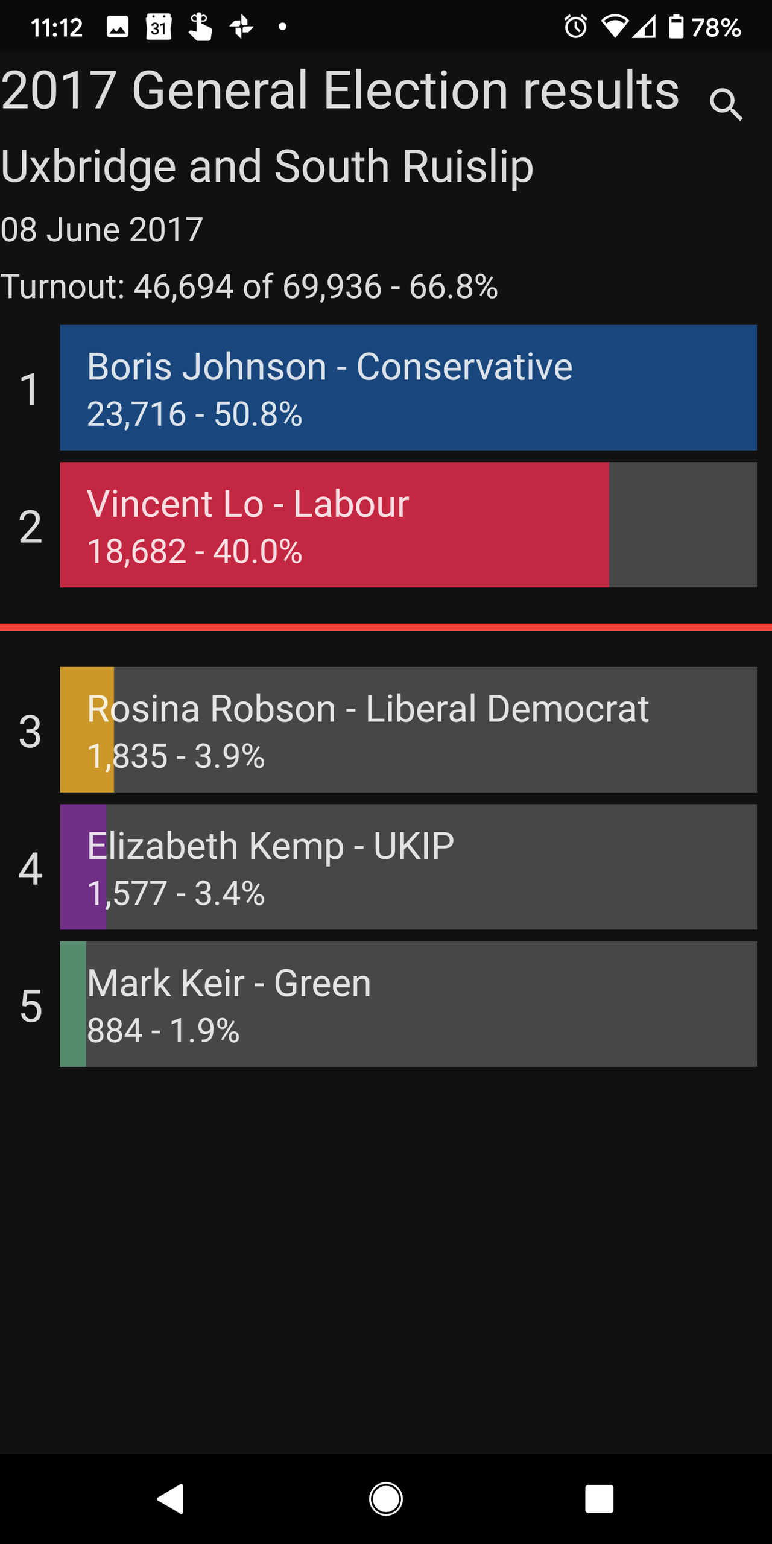Tap the 2017 General Election results title
Screen dimensions: 772x1544
coord(340,90)
